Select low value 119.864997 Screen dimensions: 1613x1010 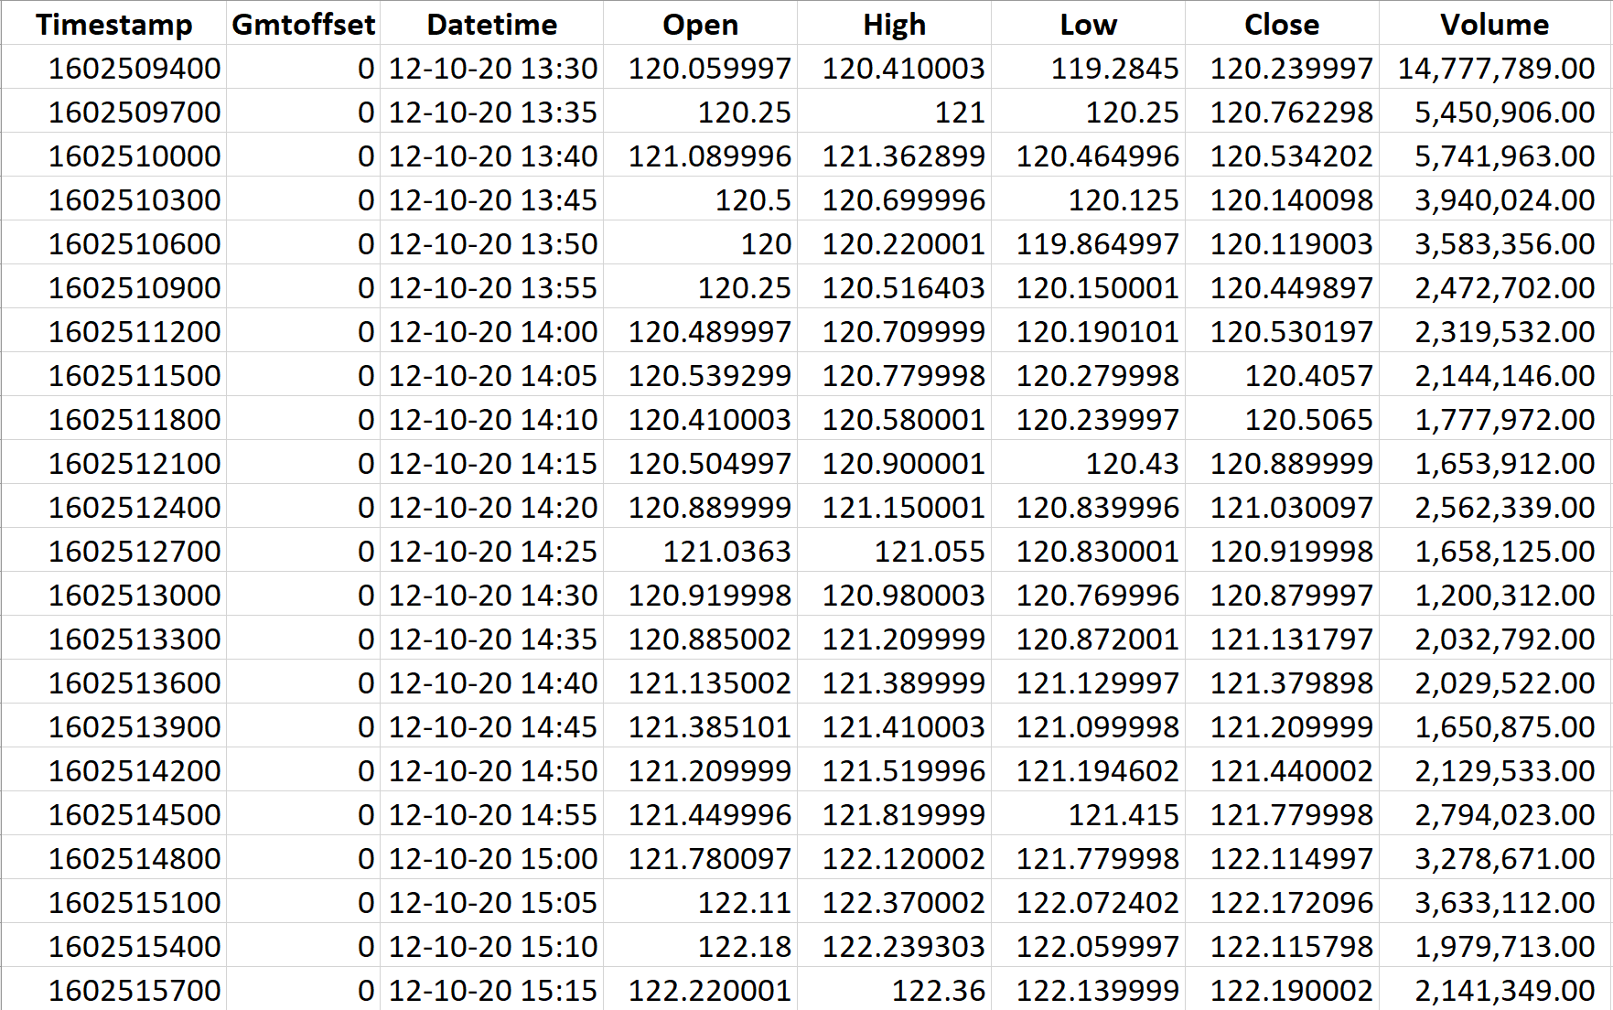tap(1089, 243)
